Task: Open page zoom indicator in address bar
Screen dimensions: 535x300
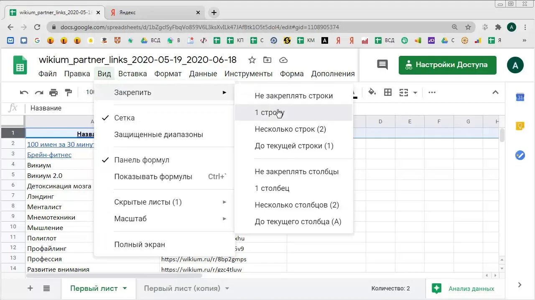Action: [455, 27]
